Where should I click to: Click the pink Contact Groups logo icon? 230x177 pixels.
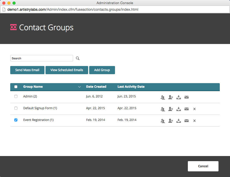(x=13, y=27)
